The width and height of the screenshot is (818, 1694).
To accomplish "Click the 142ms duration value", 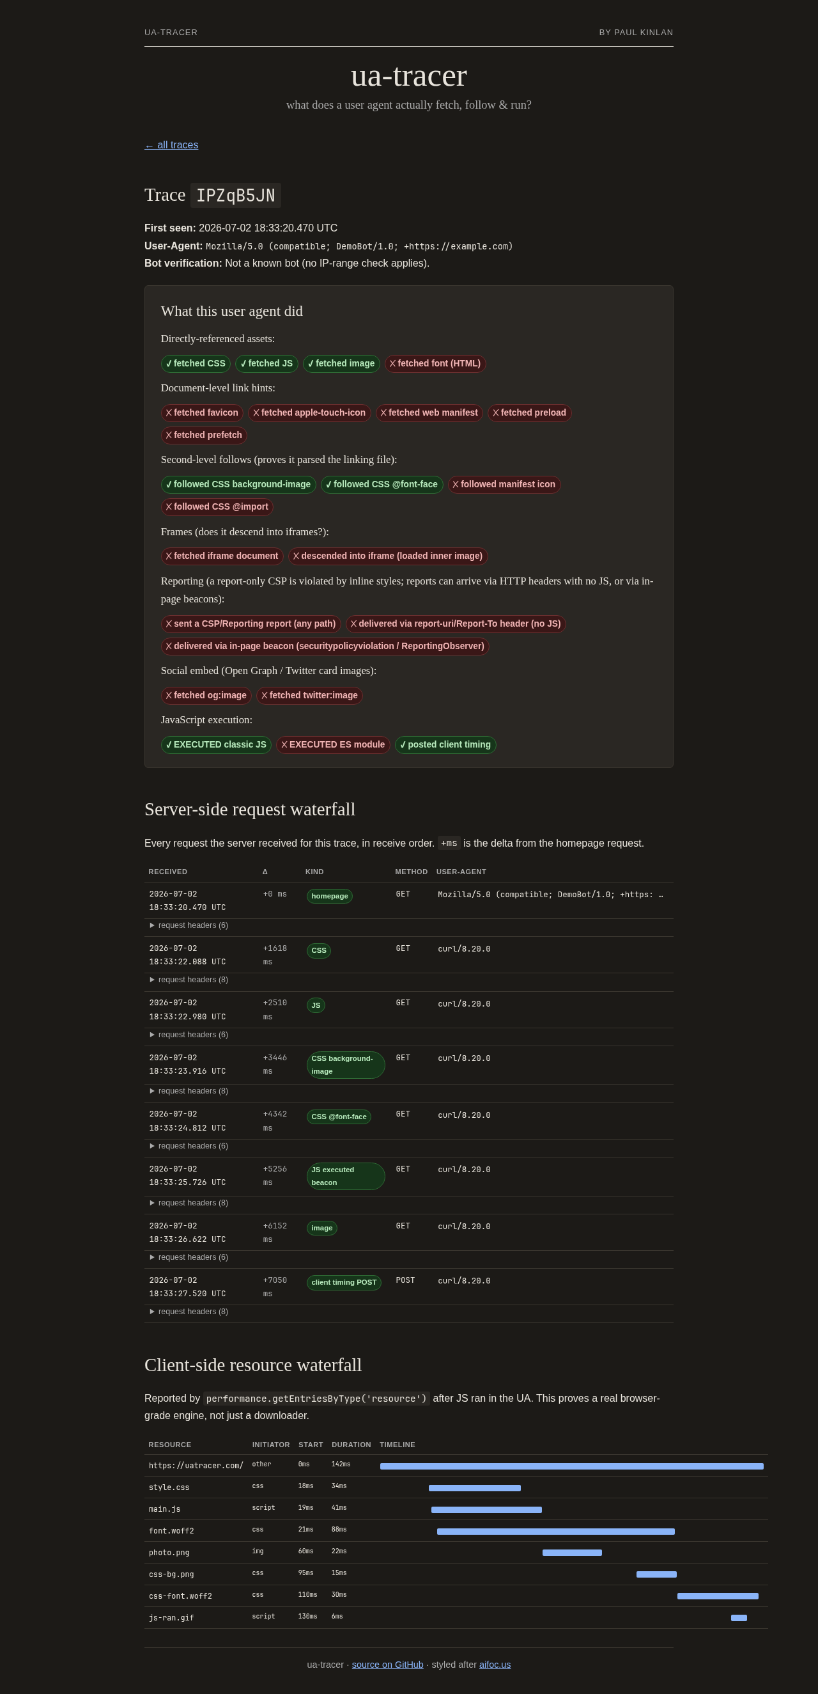I will pyautogui.click(x=341, y=1464).
